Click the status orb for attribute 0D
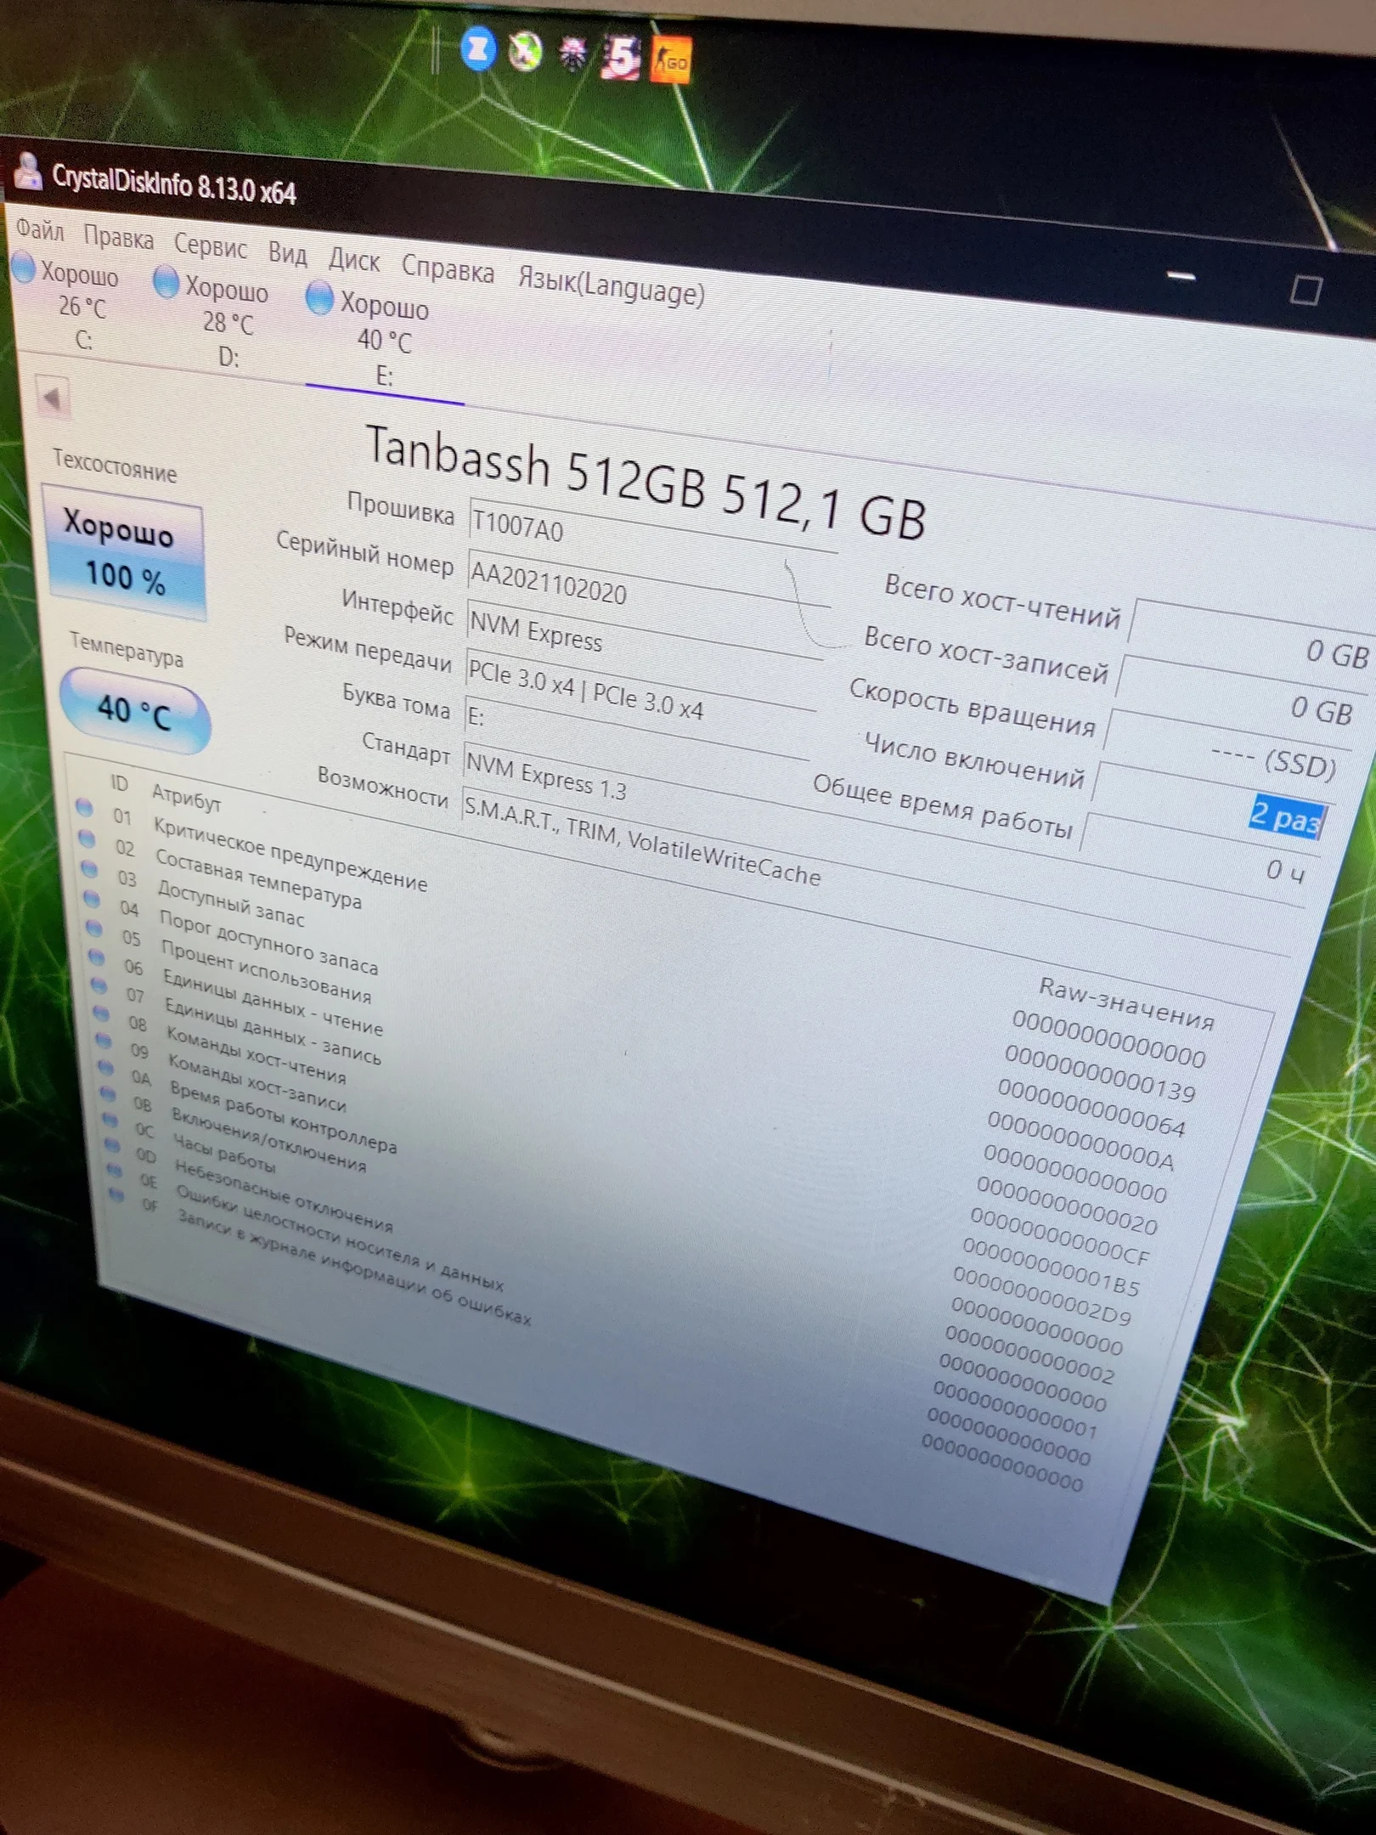This screenshot has width=1376, height=1835. pyautogui.click(x=113, y=1145)
